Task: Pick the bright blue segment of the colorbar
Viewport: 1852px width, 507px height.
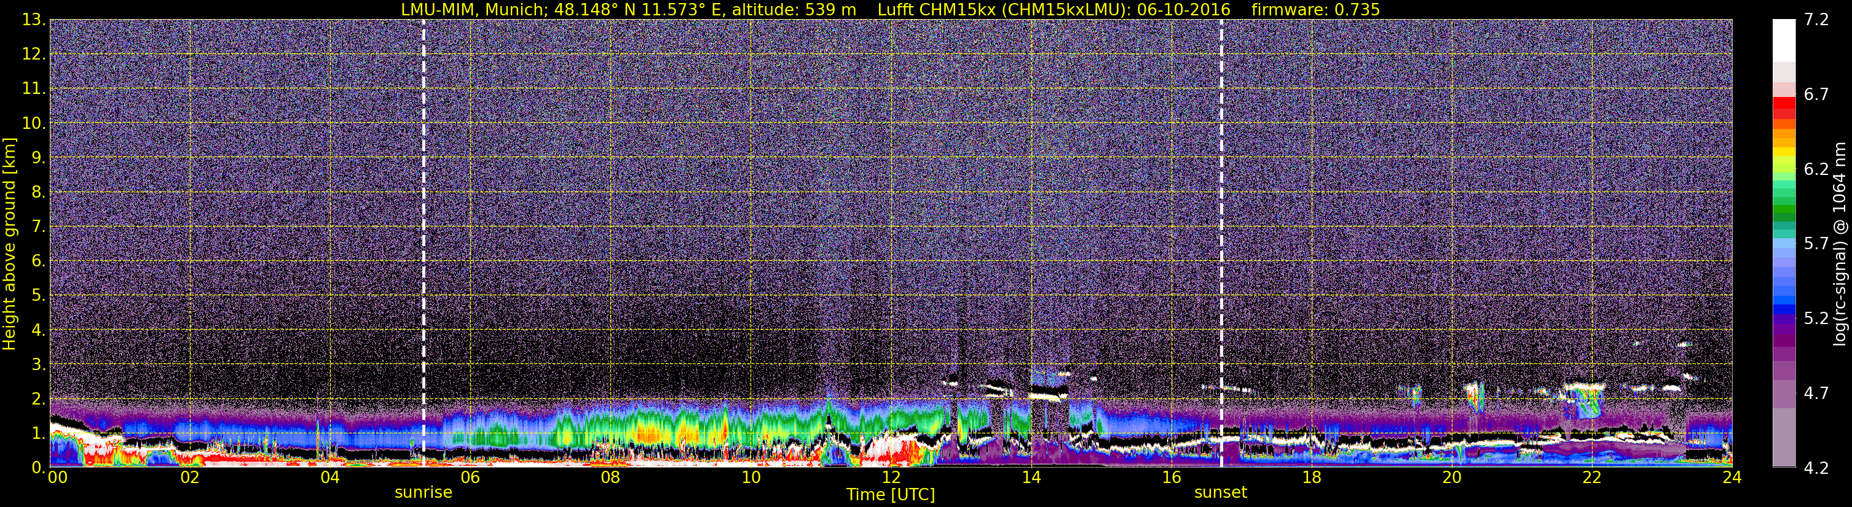Action: (x=1784, y=300)
